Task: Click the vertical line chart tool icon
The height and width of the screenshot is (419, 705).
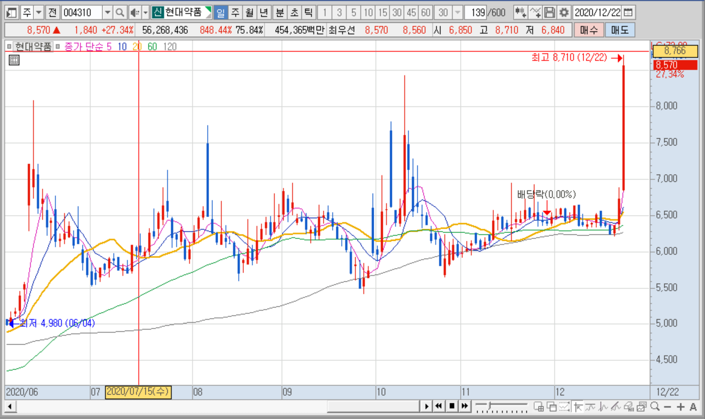Action: [x=603, y=406]
